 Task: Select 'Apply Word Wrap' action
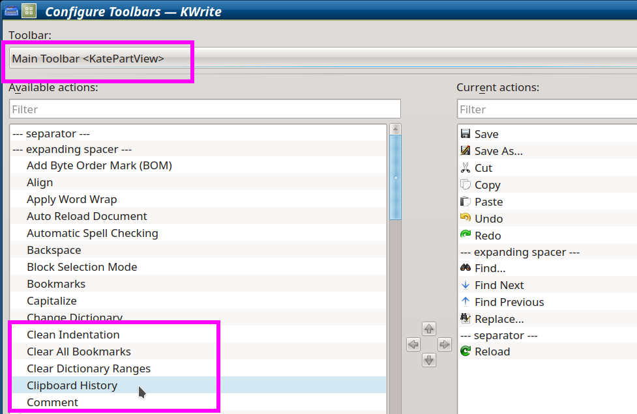[x=199, y=199]
